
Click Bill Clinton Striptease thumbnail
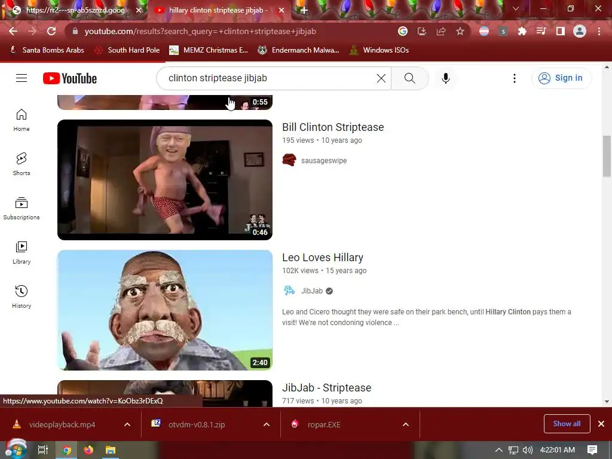click(x=165, y=179)
